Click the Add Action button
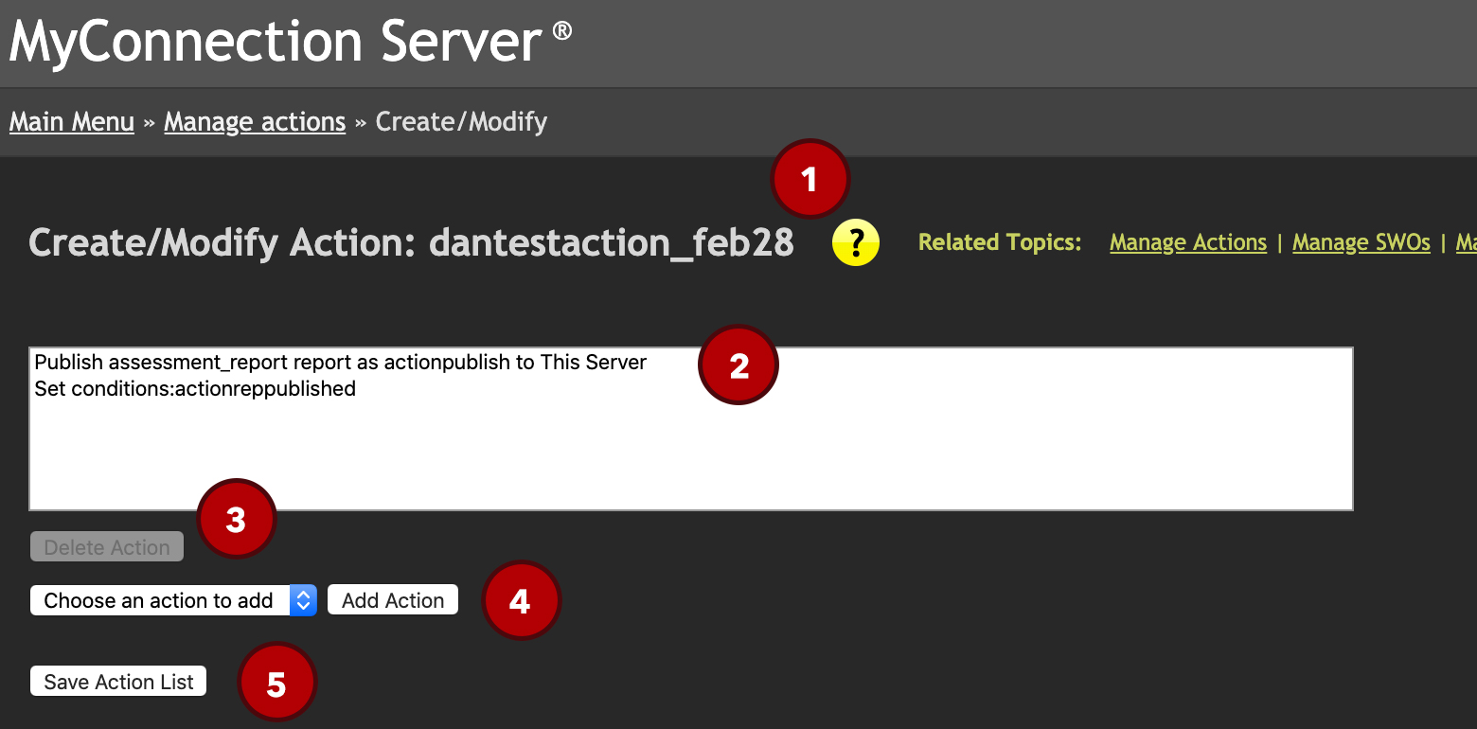The height and width of the screenshot is (729, 1477). tap(393, 600)
